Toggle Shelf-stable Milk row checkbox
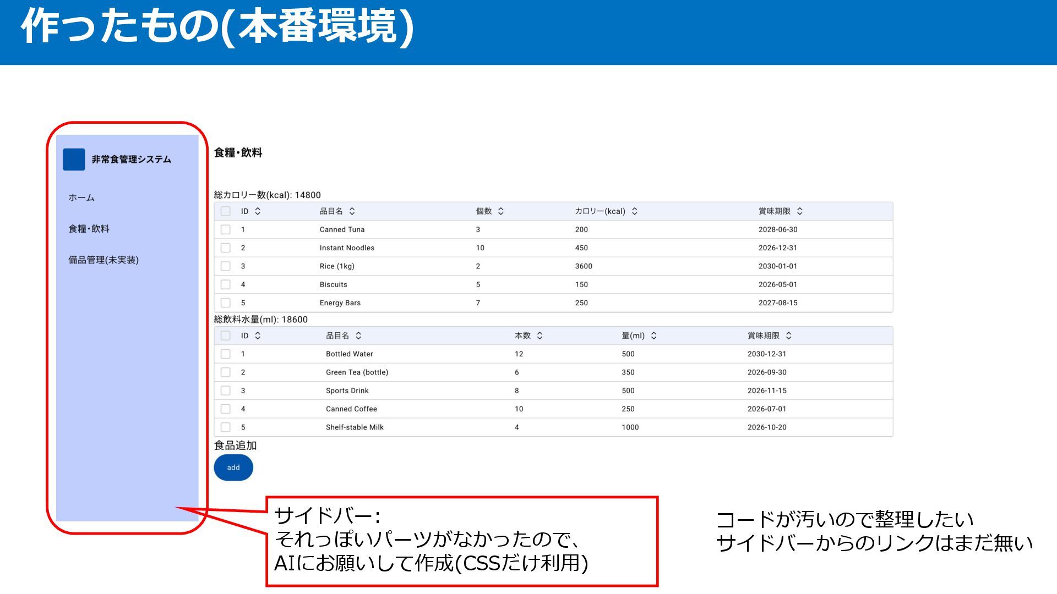Viewport: 1057px width, 594px height. point(226,427)
